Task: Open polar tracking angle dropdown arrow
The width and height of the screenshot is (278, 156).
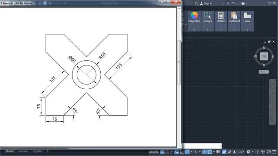Action: tap(192, 152)
